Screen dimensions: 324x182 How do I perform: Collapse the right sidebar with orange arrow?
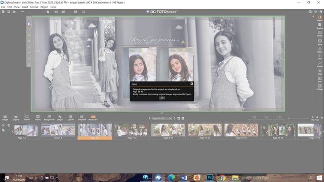tap(313, 17)
